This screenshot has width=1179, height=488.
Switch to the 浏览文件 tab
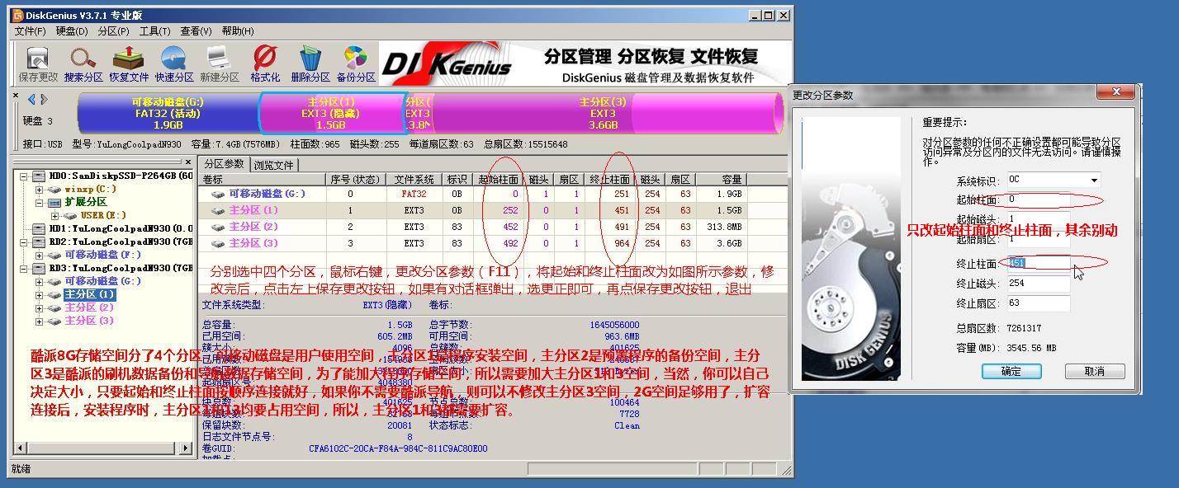click(x=274, y=165)
